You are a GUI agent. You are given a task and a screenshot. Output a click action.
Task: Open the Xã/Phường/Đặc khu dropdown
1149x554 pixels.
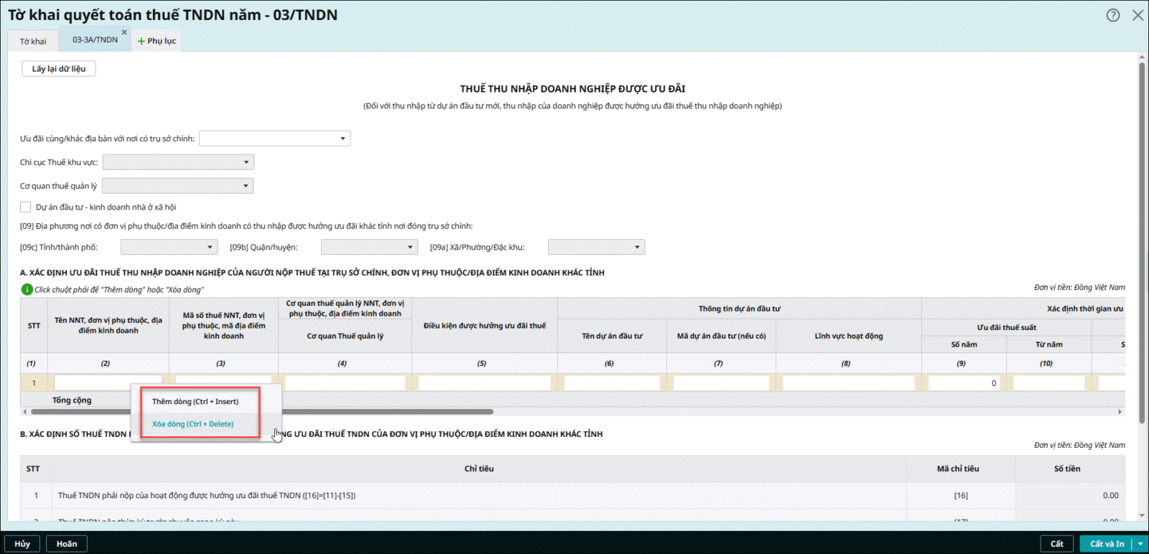(x=596, y=247)
